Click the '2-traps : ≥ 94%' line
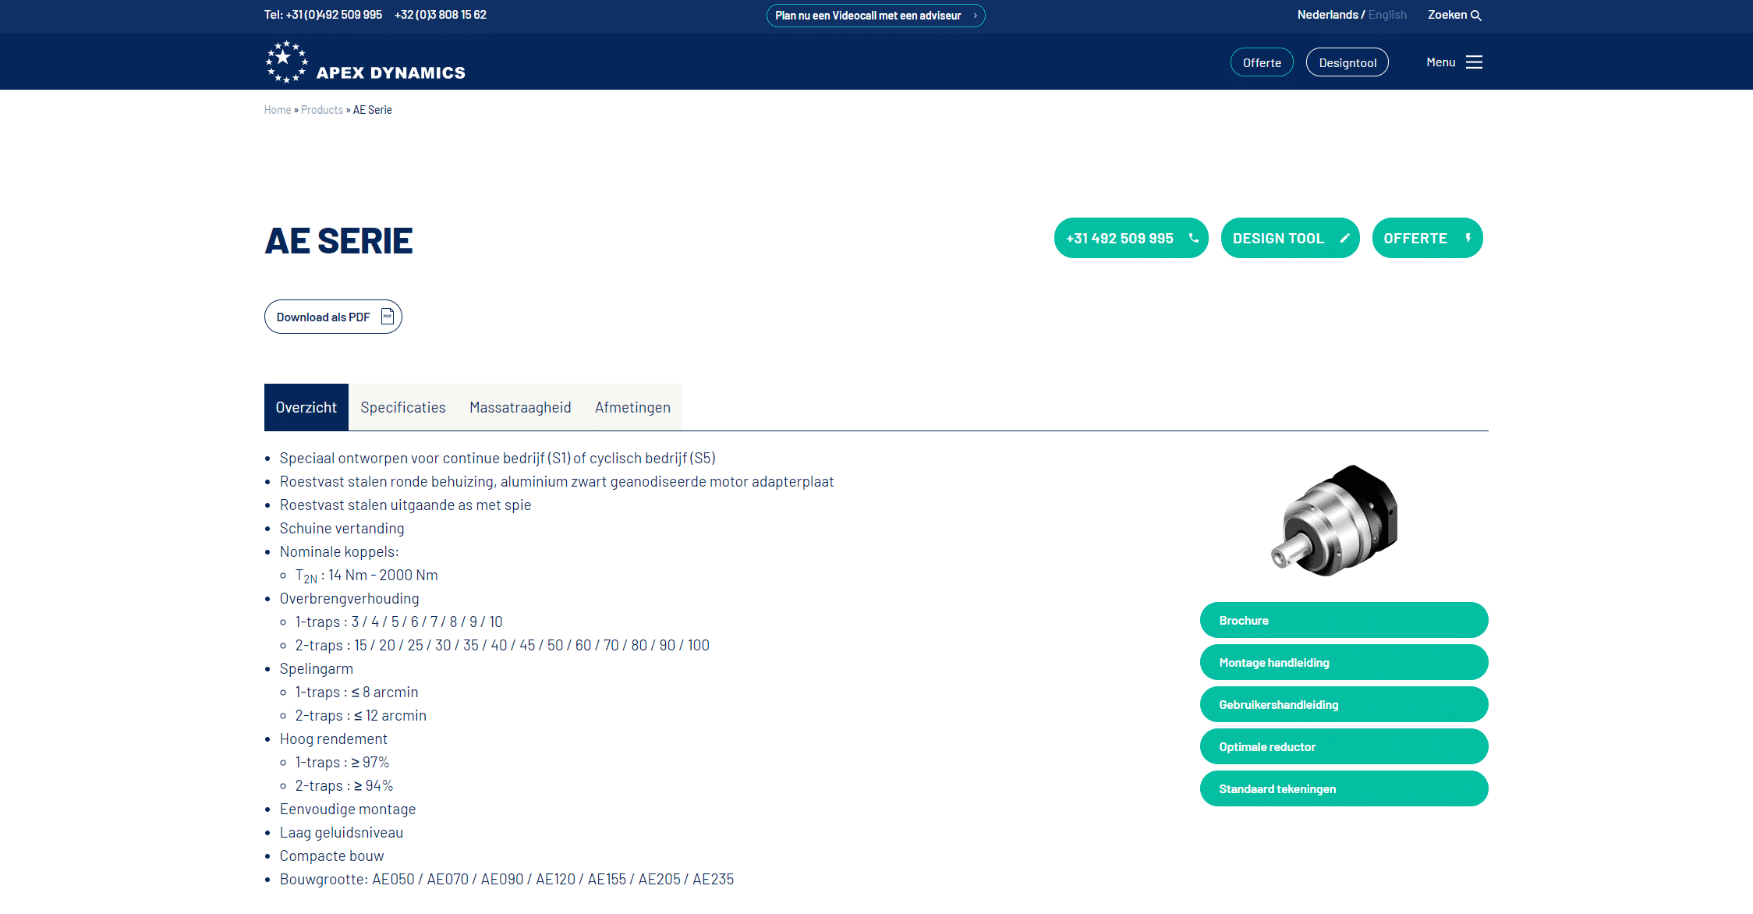Screen dimensions: 1753x914 point(344,785)
